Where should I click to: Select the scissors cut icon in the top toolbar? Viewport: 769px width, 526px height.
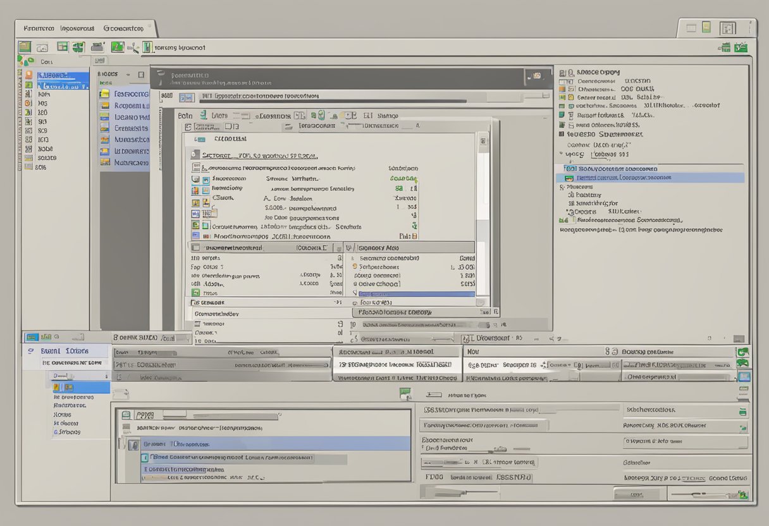pyautogui.click(x=133, y=47)
